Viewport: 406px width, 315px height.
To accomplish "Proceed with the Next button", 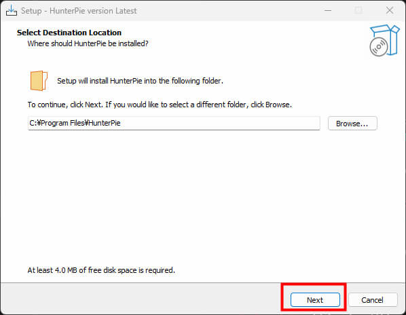I will click(x=315, y=300).
